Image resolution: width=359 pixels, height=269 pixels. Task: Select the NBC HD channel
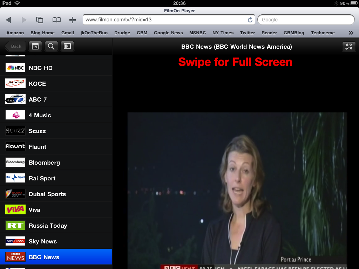[x=56, y=68]
